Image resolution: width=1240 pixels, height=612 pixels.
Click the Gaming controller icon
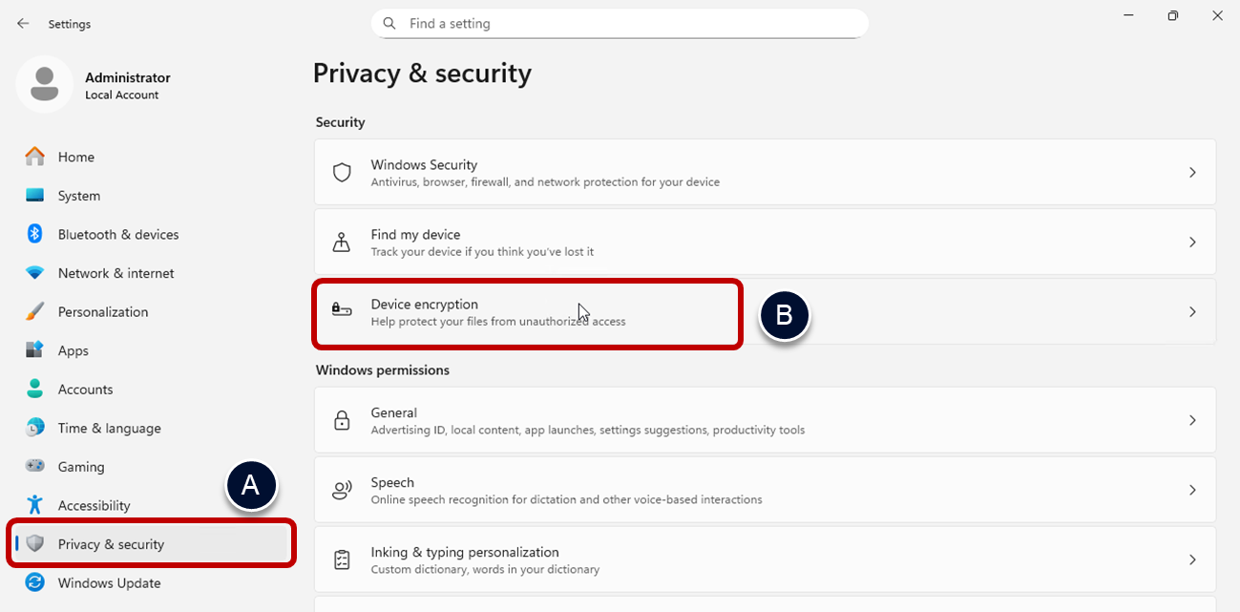35,467
